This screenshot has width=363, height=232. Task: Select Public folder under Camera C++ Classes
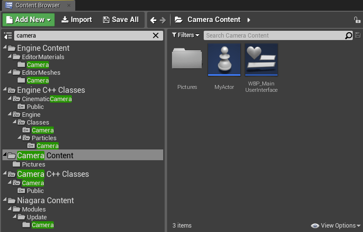pos(35,191)
